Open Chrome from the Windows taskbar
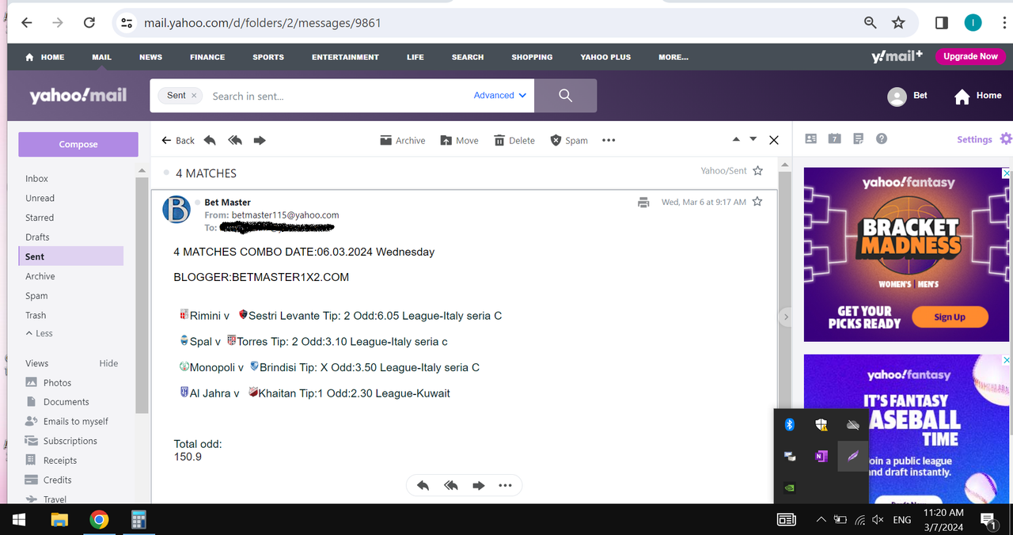The width and height of the screenshot is (1013, 535). click(x=99, y=519)
